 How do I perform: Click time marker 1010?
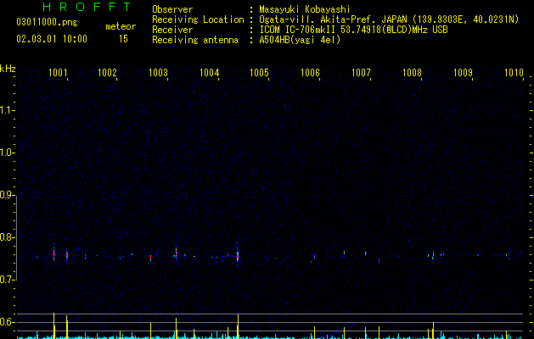click(x=514, y=73)
